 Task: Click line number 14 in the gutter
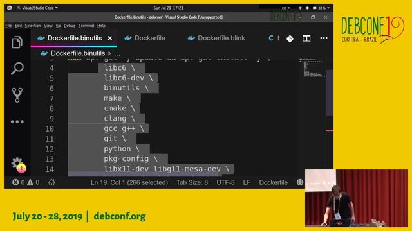coord(50,169)
